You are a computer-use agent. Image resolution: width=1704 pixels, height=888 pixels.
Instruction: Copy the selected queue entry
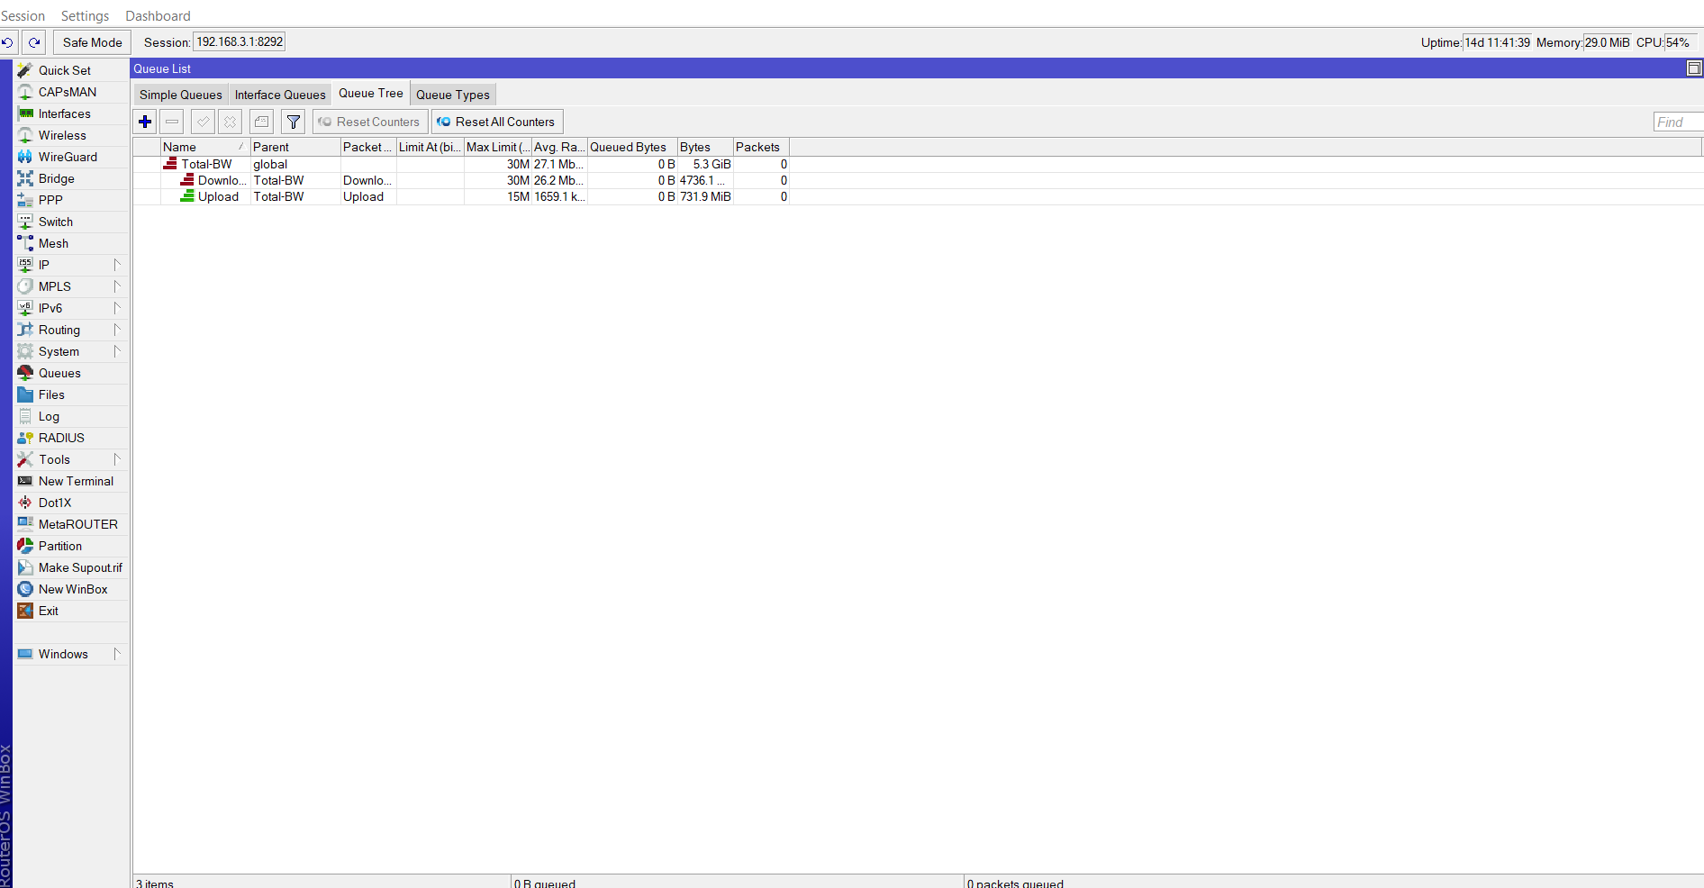260,122
